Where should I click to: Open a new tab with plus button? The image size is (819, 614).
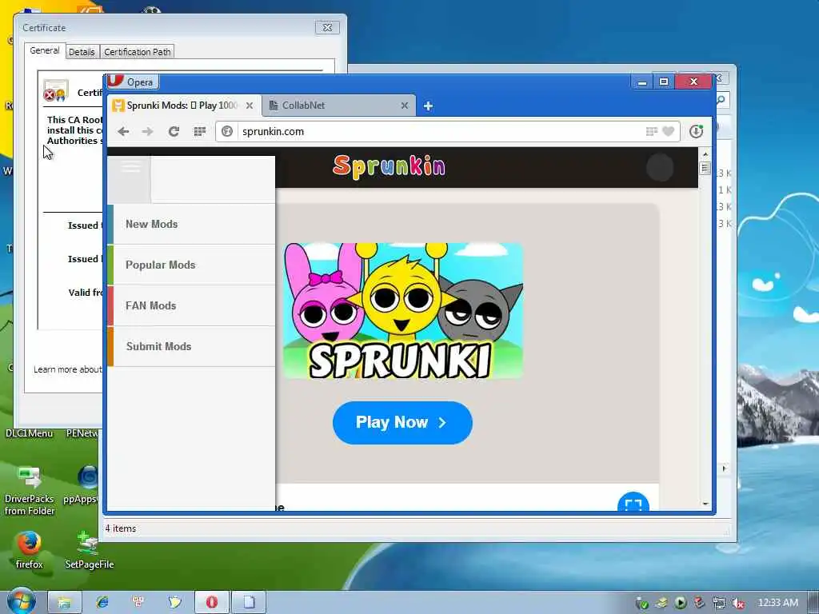[428, 106]
